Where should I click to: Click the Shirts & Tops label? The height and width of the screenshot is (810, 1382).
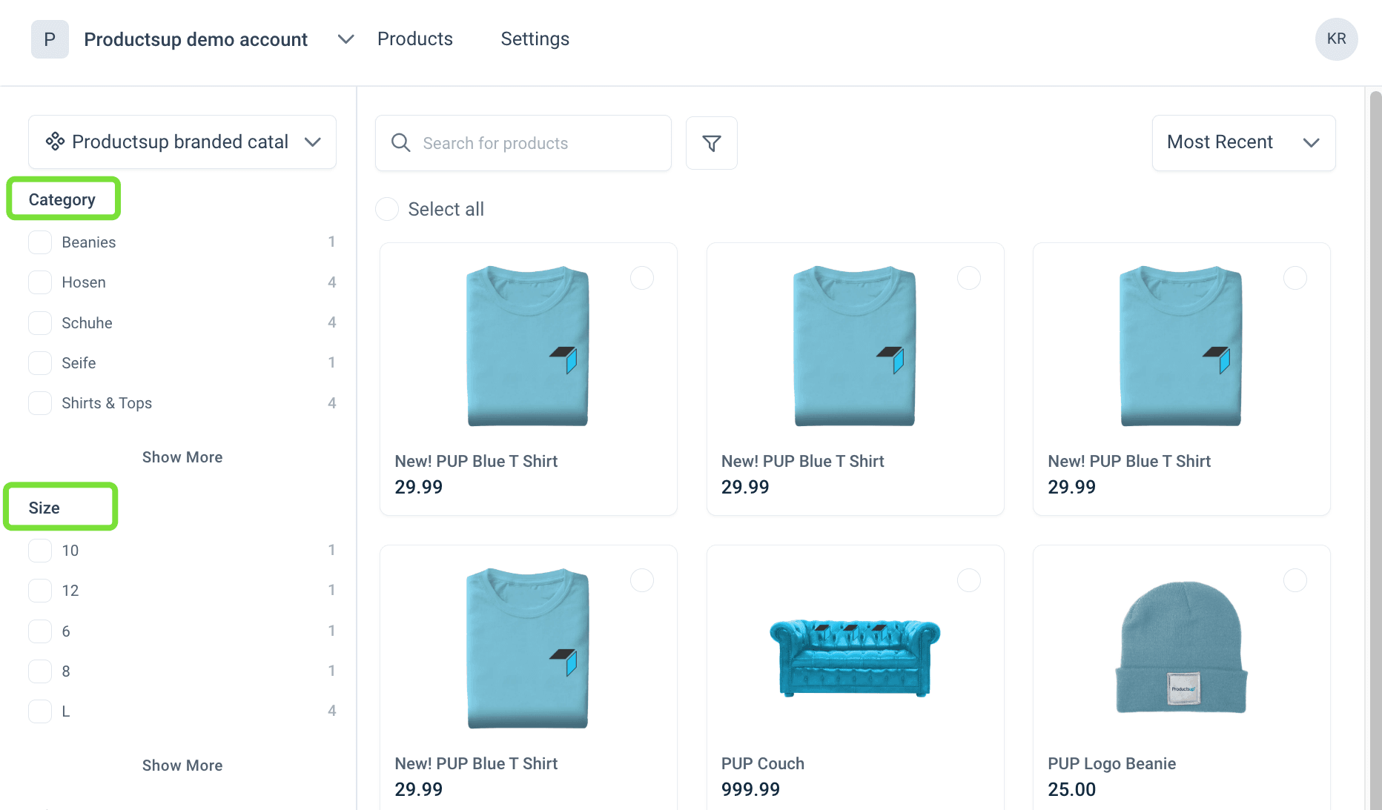click(x=107, y=403)
